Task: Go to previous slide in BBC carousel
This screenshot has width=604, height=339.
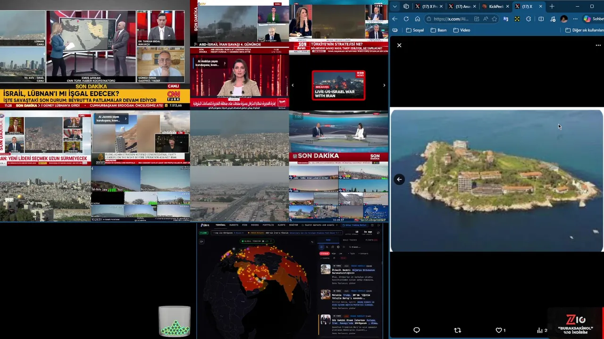Action: pyautogui.click(x=293, y=85)
